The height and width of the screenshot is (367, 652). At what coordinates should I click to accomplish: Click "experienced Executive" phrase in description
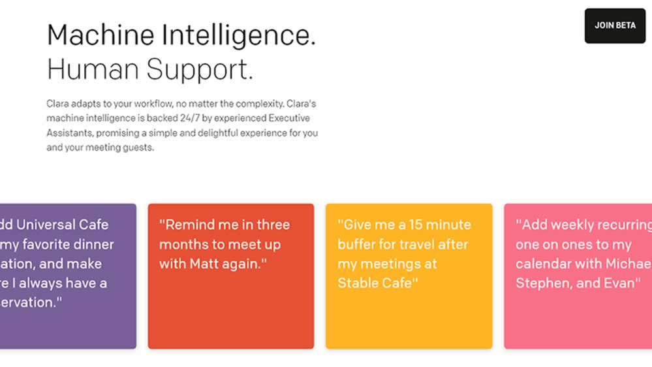coord(262,118)
